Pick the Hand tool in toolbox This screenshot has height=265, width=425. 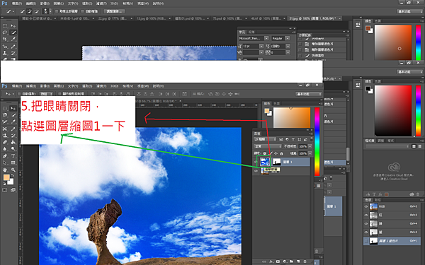(x=5, y=170)
